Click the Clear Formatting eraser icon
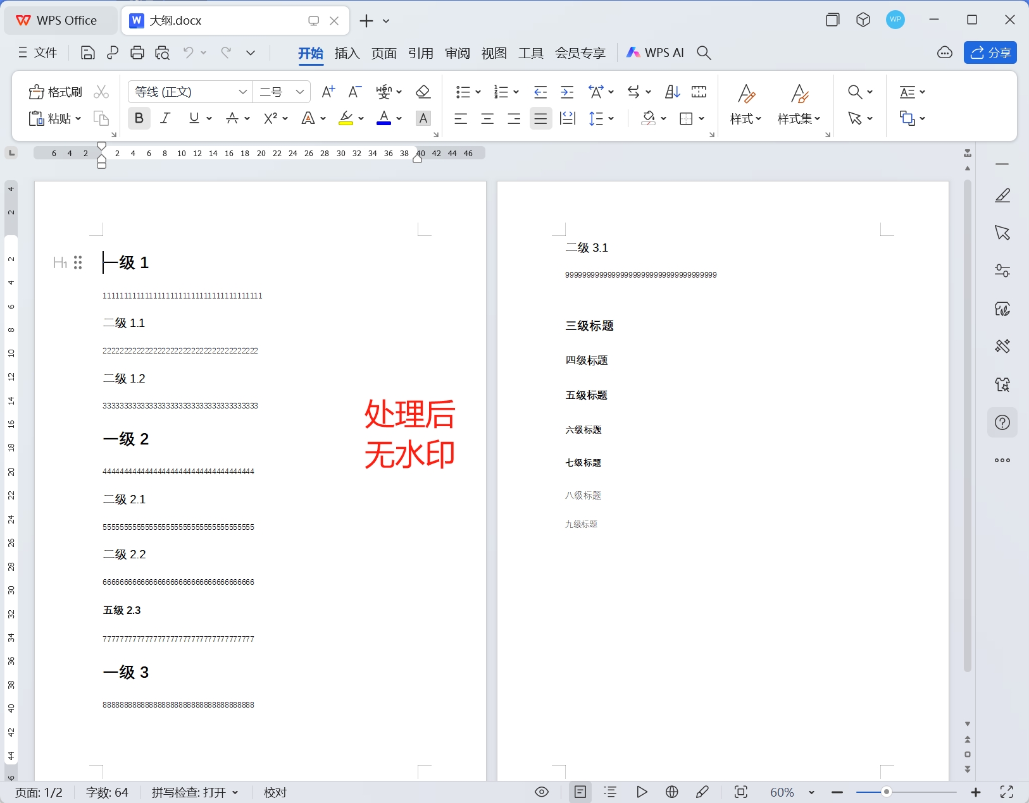This screenshot has width=1029, height=803. click(x=422, y=92)
